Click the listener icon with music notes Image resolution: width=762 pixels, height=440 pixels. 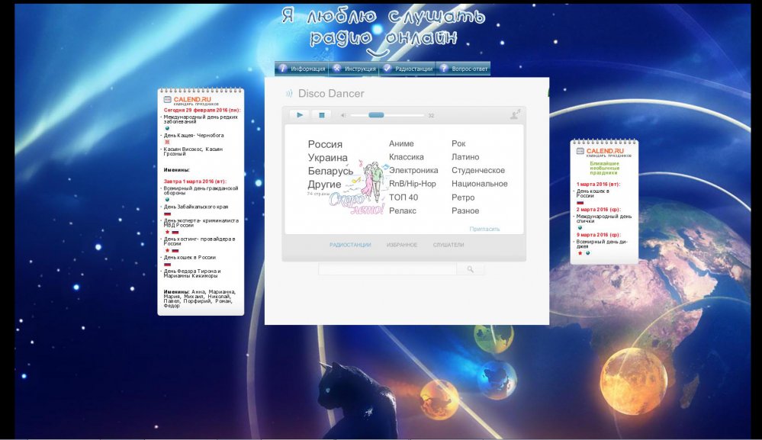515,114
